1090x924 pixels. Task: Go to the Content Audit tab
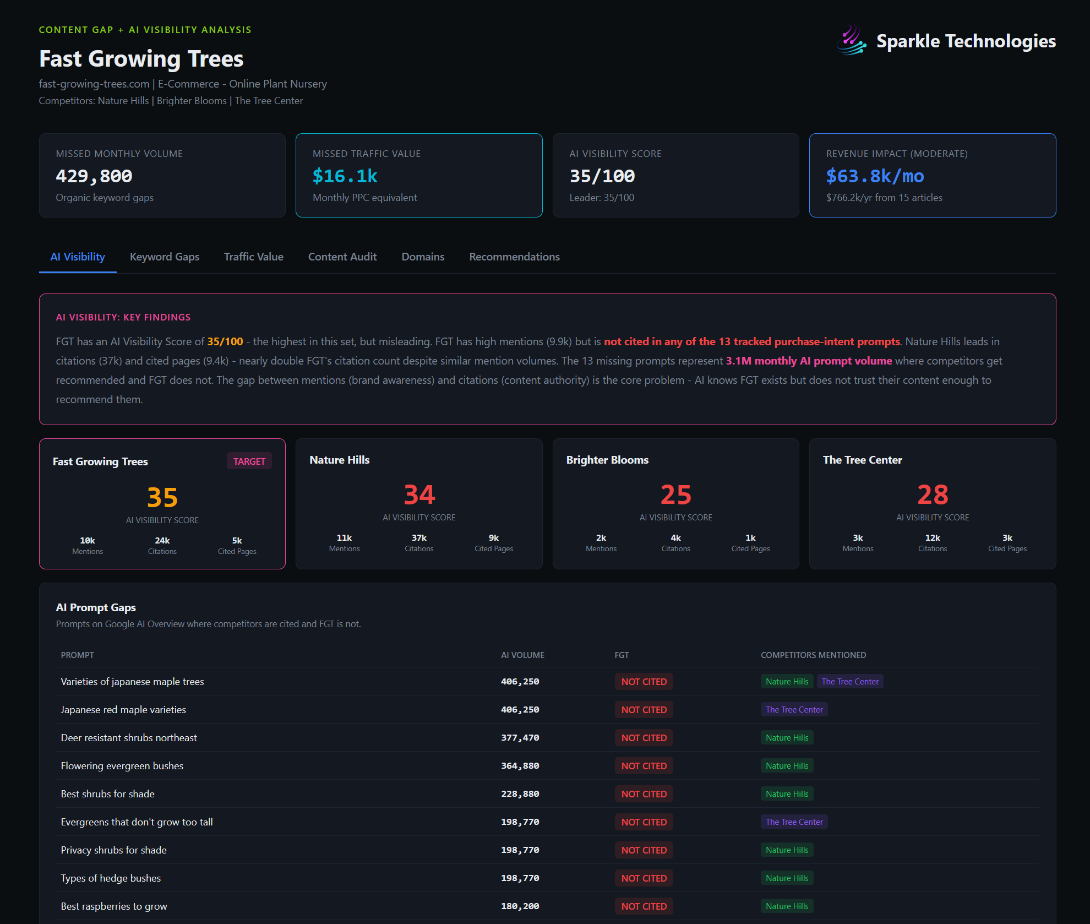(342, 257)
